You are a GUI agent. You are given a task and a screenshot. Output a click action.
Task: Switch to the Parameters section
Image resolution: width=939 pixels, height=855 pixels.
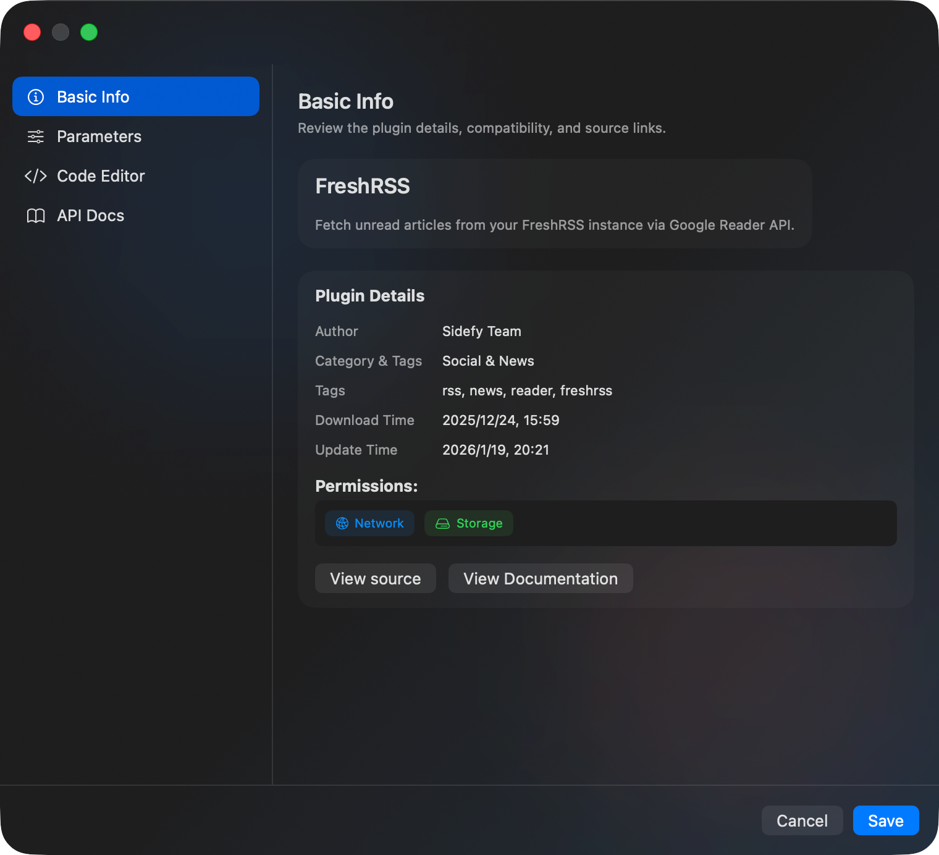coord(136,137)
